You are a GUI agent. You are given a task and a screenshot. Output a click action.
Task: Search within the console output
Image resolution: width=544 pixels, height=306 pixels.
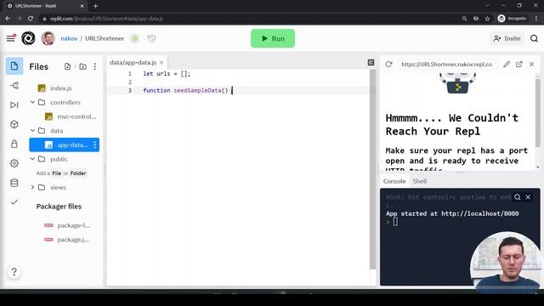point(518,197)
